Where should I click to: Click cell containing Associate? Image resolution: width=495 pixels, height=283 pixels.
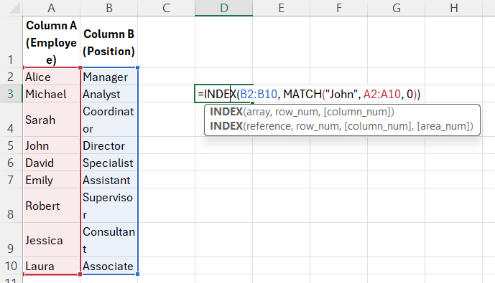pos(109,266)
